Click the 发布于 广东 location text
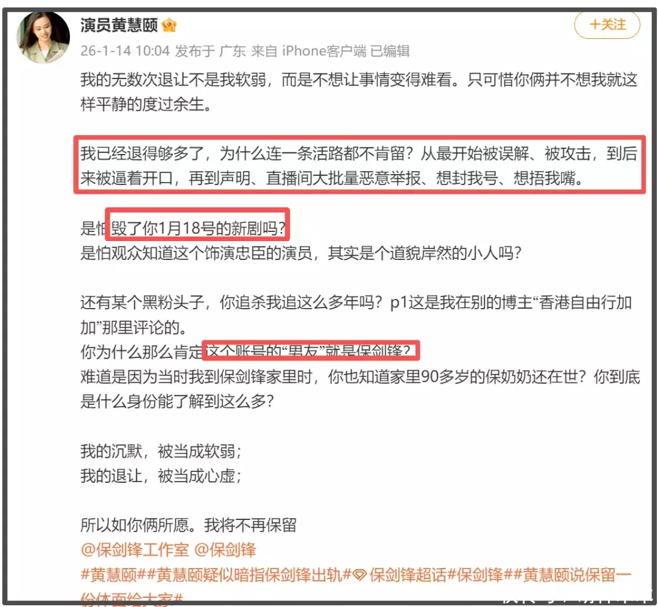658x607 pixels. coord(210,51)
